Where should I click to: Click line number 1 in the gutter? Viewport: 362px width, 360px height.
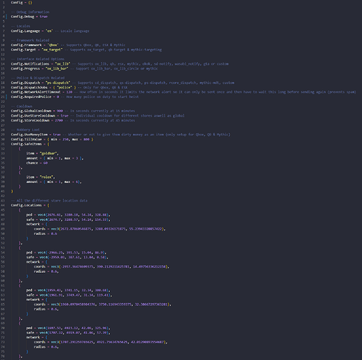pyautogui.click(x=4, y=2)
